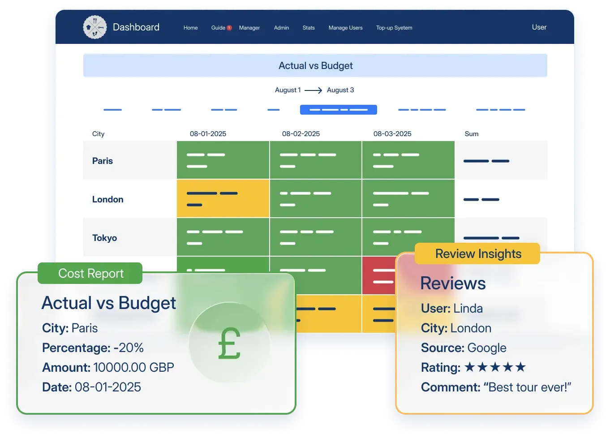Click the Sum column header

click(472, 134)
